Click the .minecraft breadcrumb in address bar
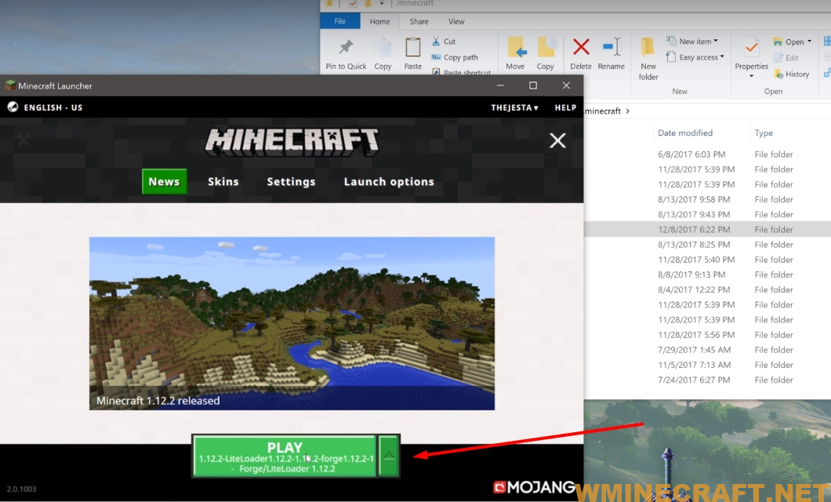Screen dimensions: 831x502 (x=603, y=111)
